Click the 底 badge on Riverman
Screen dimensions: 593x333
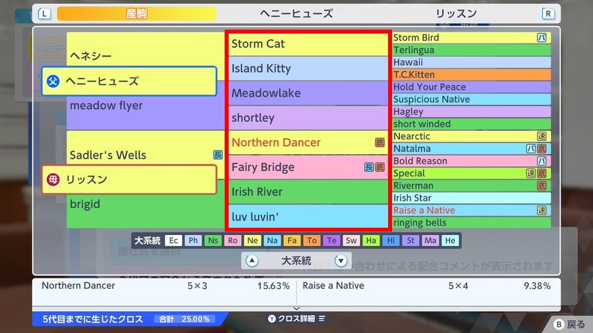(542, 186)
